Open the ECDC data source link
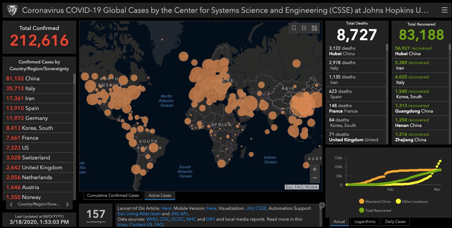 pos(178,219)
